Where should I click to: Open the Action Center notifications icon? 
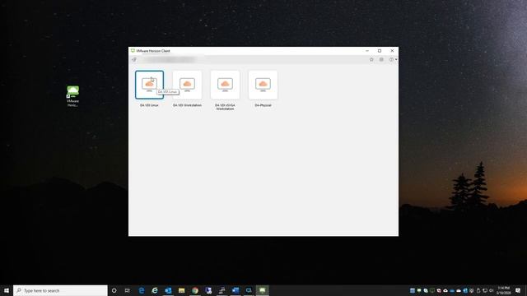(x=518, y=290)
